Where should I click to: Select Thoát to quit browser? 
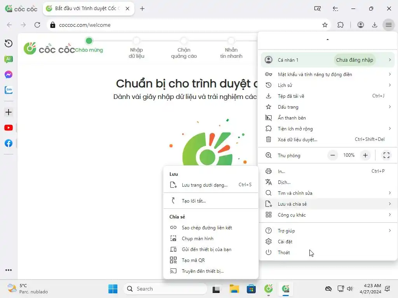[328, 253]
